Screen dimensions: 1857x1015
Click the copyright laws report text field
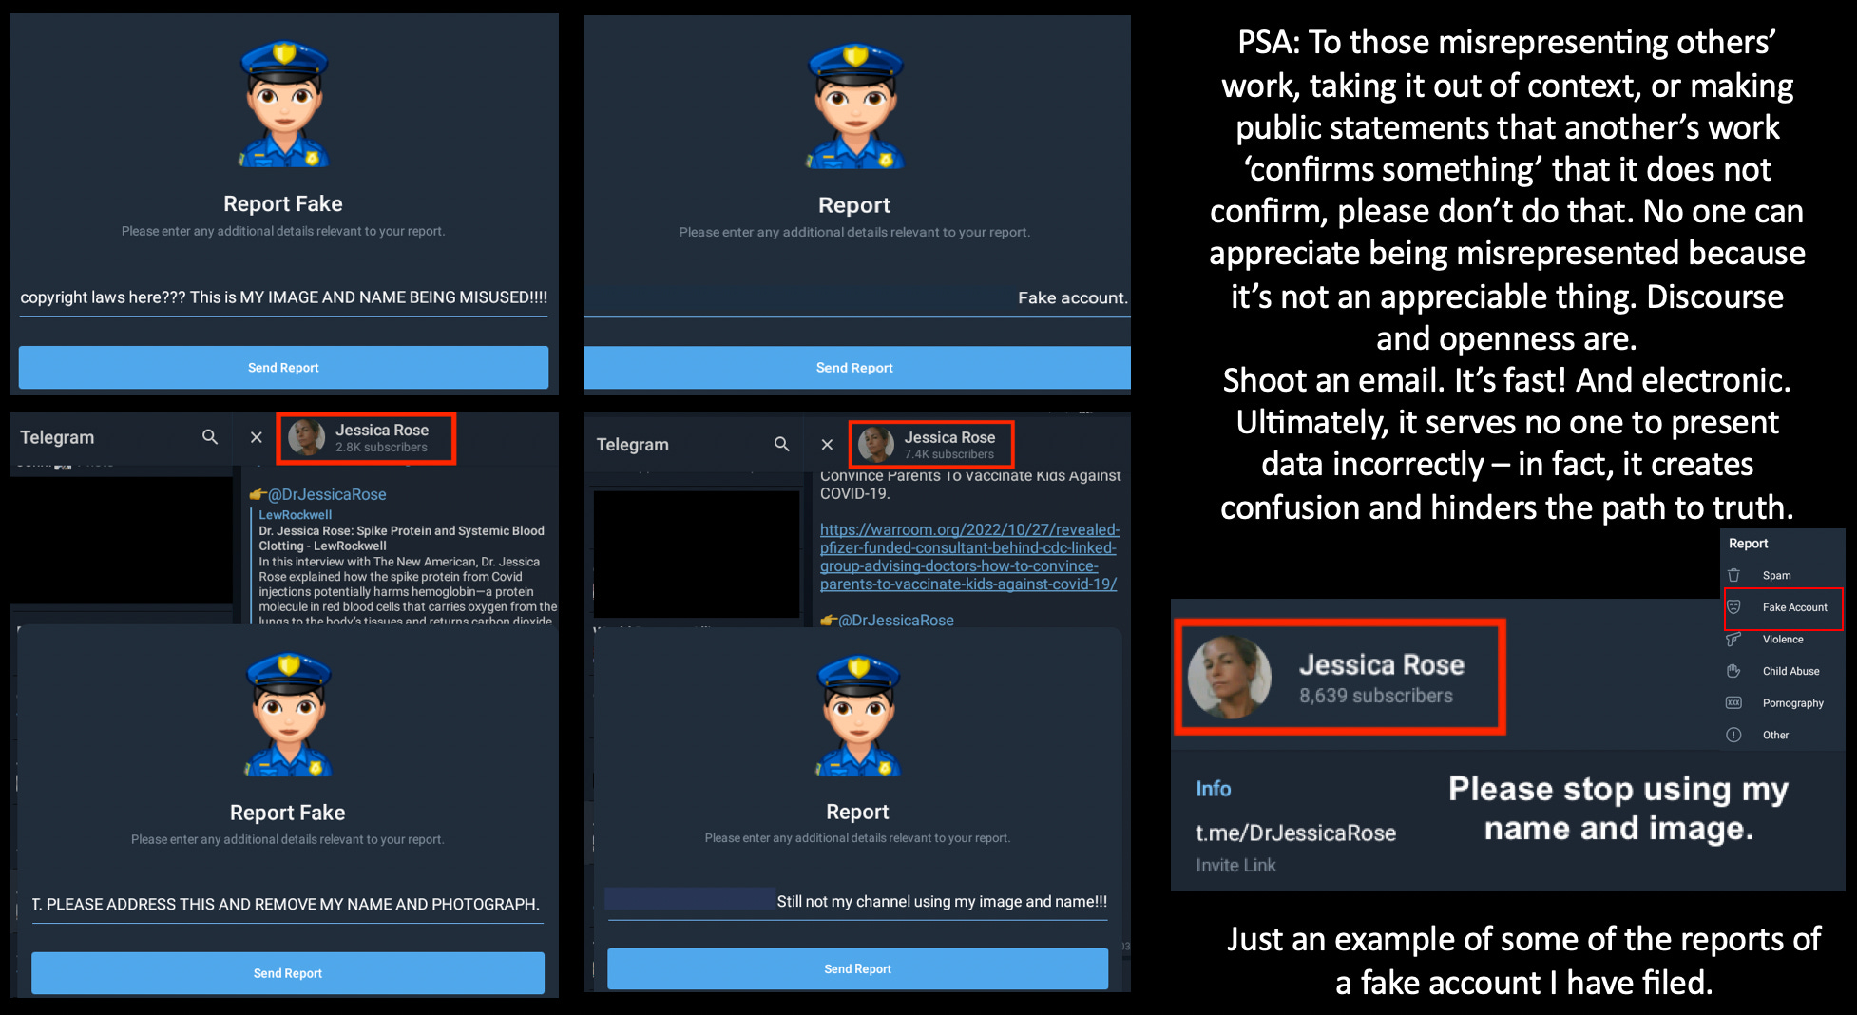tap(283, 297)
